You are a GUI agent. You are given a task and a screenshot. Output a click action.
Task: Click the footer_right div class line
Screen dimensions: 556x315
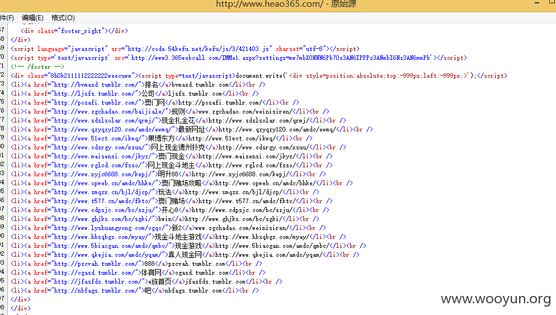tap(74, 31)
